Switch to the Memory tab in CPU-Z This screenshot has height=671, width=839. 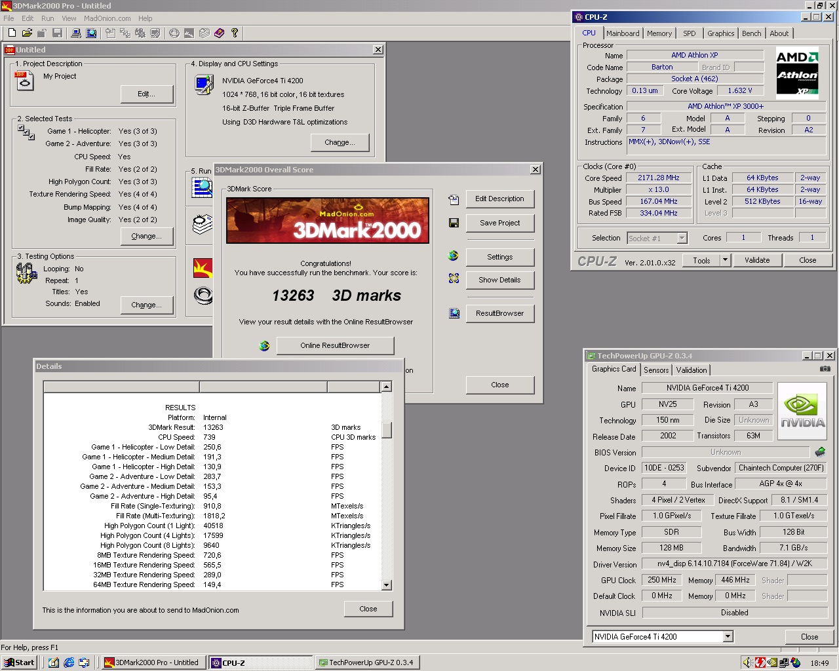pos(659,33)
